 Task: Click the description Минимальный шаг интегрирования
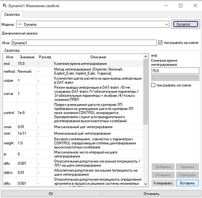82,134
